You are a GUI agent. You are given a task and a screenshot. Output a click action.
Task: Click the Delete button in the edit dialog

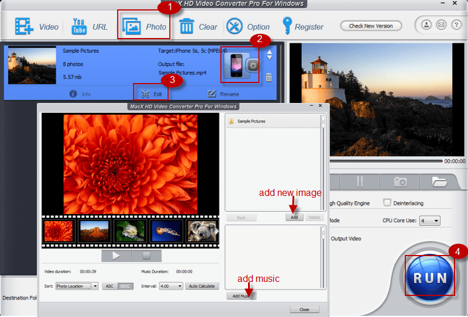[314, 218]
